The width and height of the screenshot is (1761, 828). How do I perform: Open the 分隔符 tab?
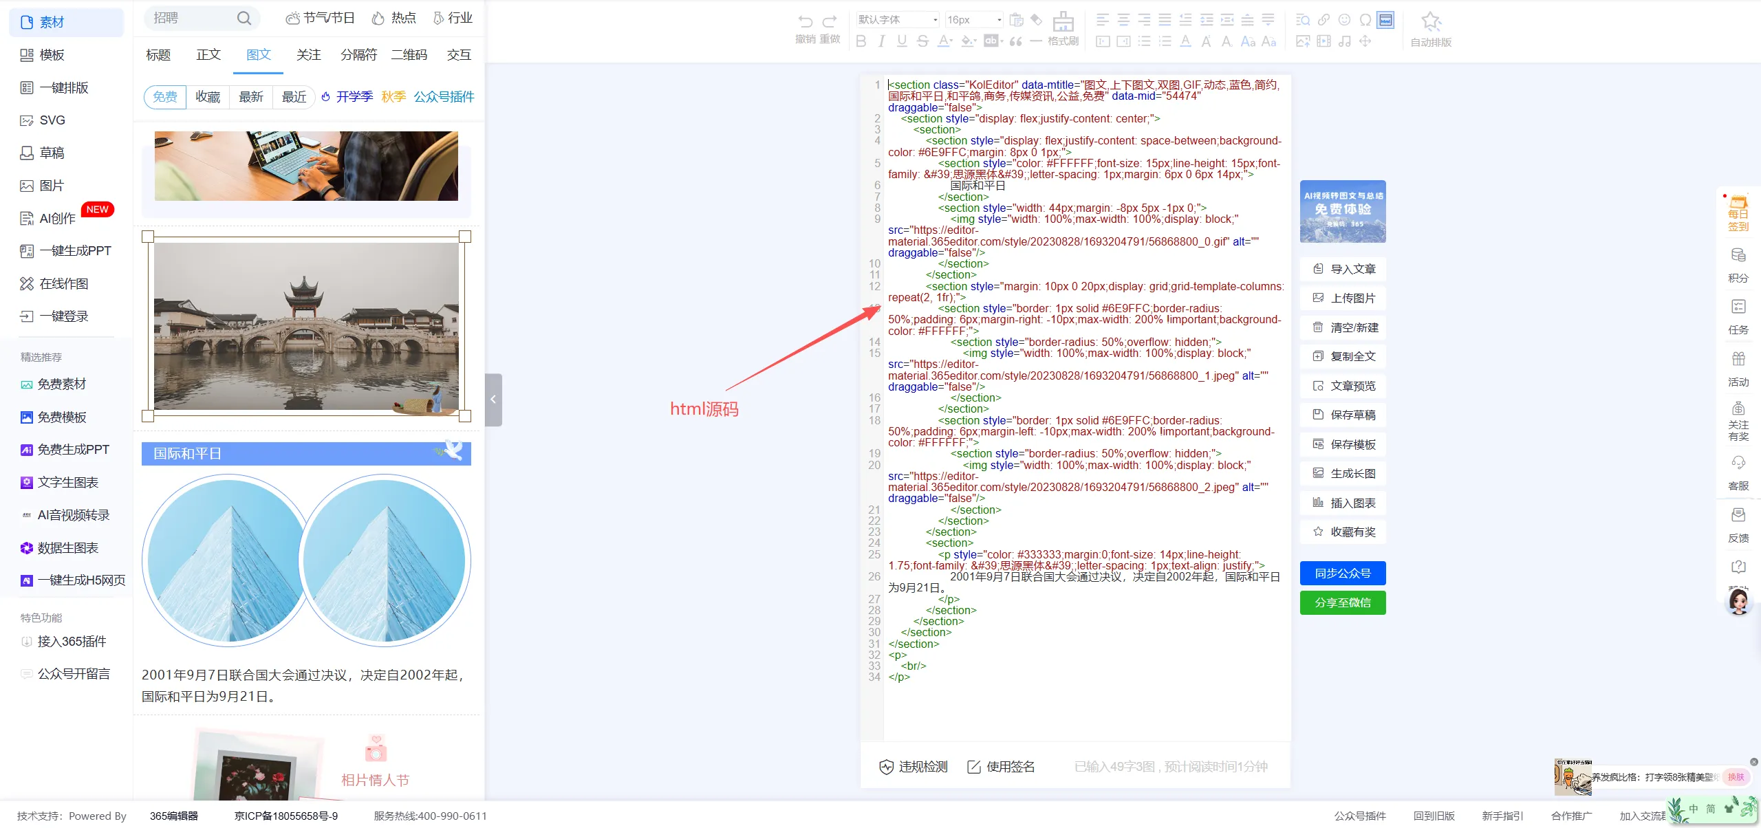click(358, 55)
